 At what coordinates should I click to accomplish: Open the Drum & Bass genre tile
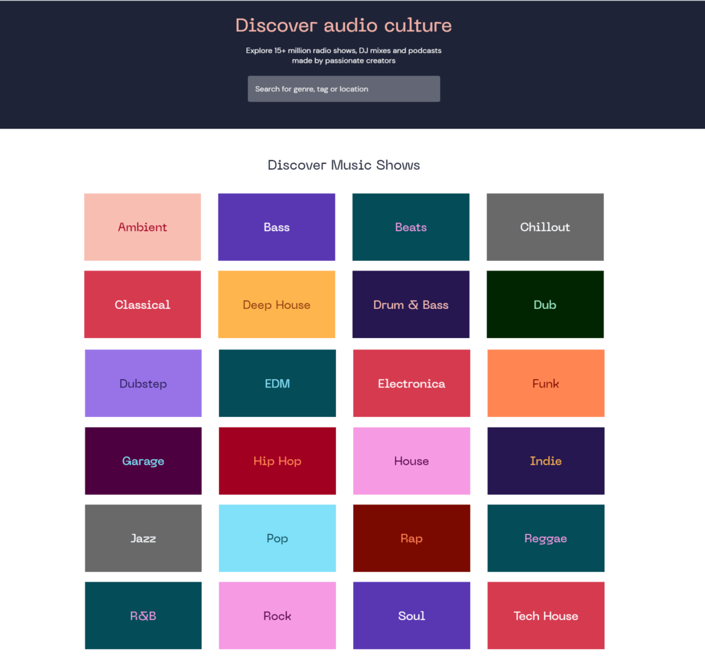pos(411,304)
